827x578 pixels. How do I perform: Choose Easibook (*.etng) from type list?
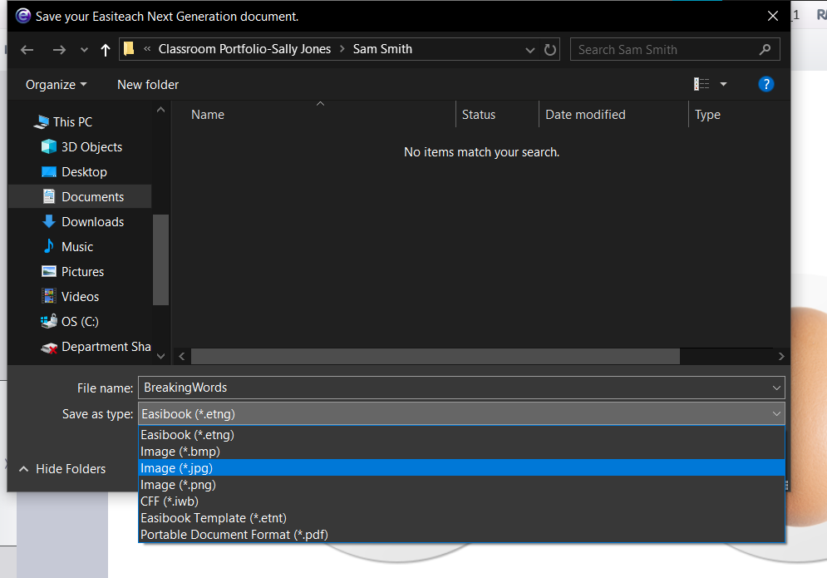tap(461, 435)
